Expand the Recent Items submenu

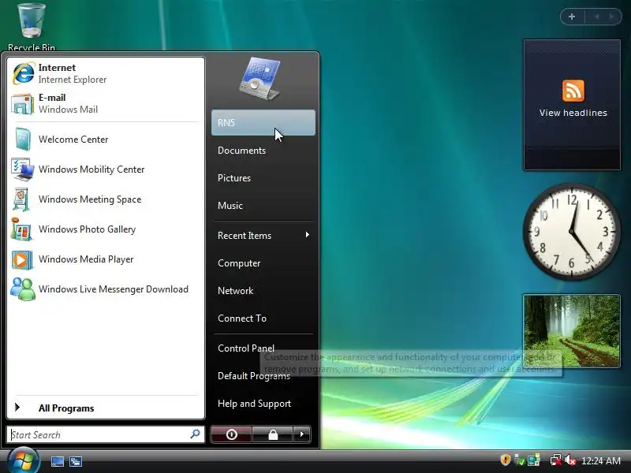click(x=263, y=235)
